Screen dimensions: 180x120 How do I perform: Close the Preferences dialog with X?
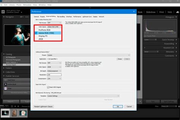tap(134, 11)
